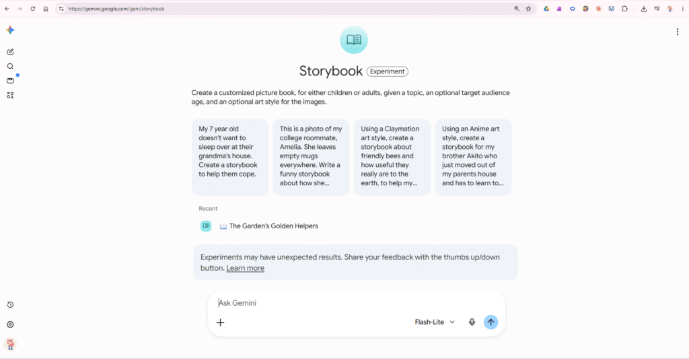Open the purple extension icon
This screenshot has width=689, height=359.
(x=559, y=9)
